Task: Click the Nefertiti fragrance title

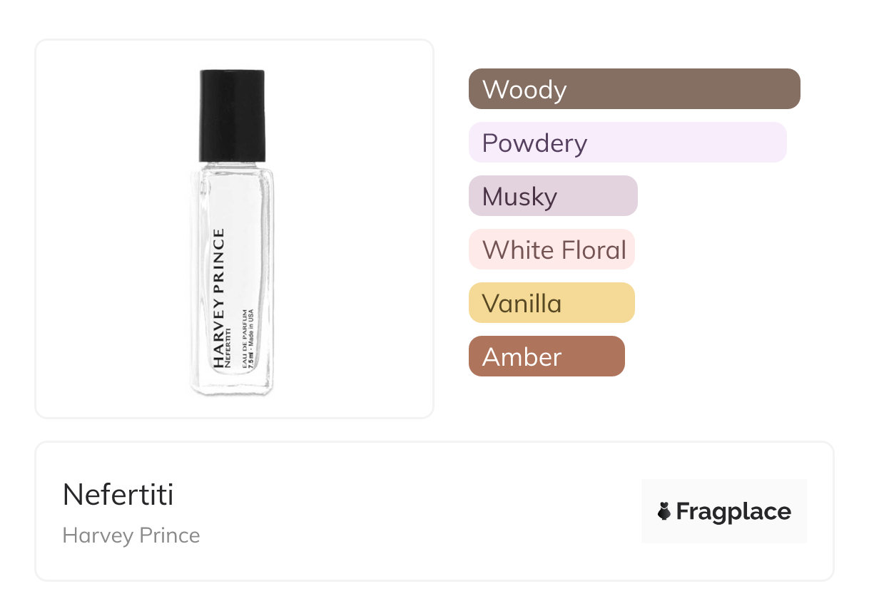Action: pyautogui.click(x=118, y=495)
